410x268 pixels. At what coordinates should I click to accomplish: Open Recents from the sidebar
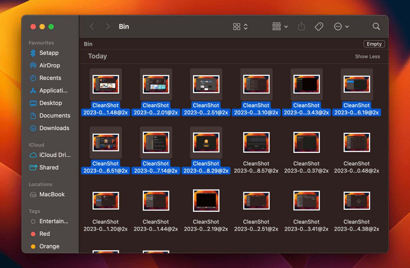pyautogui.click(x=49, y=78)
